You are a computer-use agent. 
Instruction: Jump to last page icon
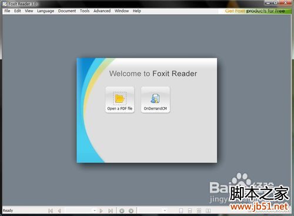coord(111,211)
